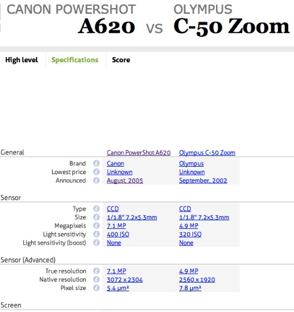Click the info icon next to Lowest price
Screen dimensions: 294x312
point(96,172)
